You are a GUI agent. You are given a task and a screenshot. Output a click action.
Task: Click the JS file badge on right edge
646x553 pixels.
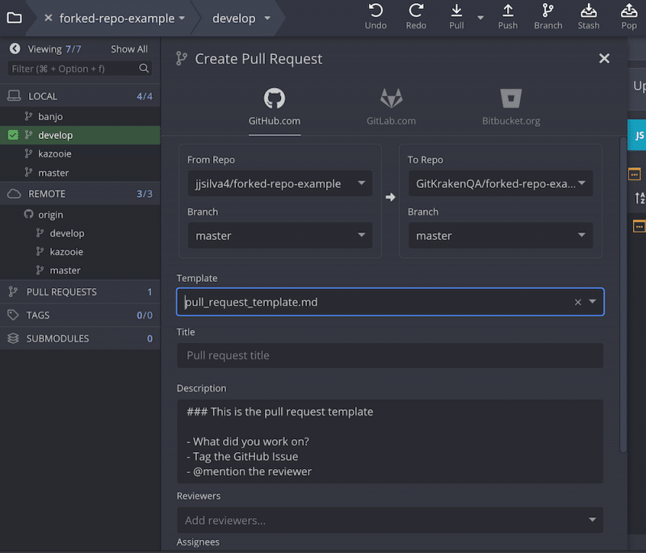click(638, 135)
